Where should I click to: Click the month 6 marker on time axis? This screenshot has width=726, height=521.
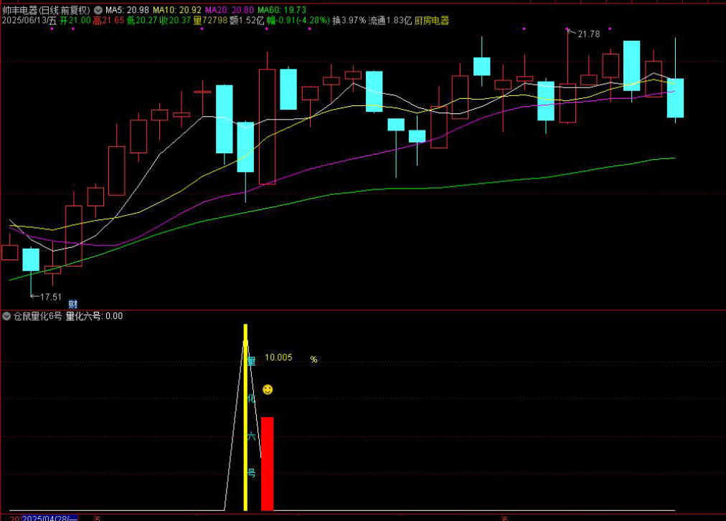pos(504,517)
